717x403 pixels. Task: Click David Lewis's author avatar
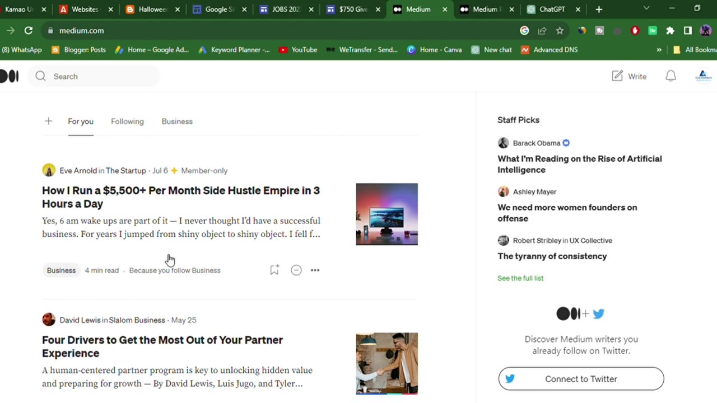[49, 320]
